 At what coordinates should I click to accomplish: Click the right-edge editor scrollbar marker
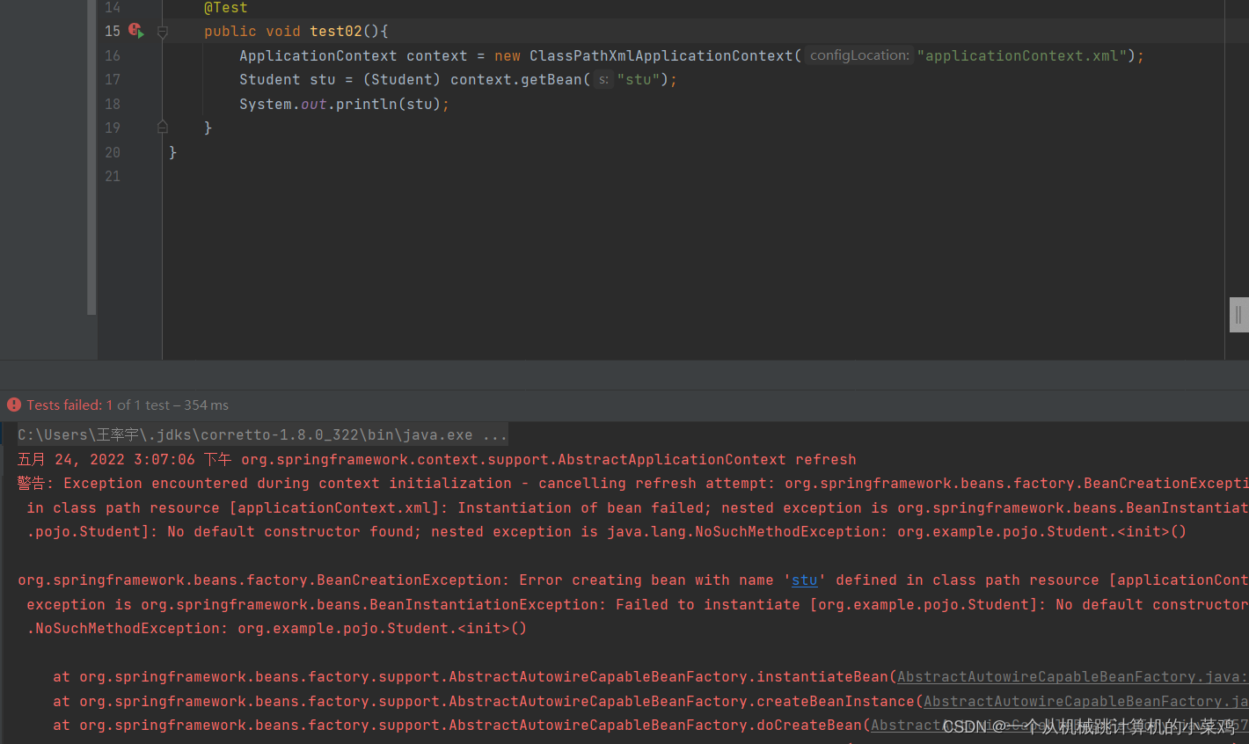1239,314
